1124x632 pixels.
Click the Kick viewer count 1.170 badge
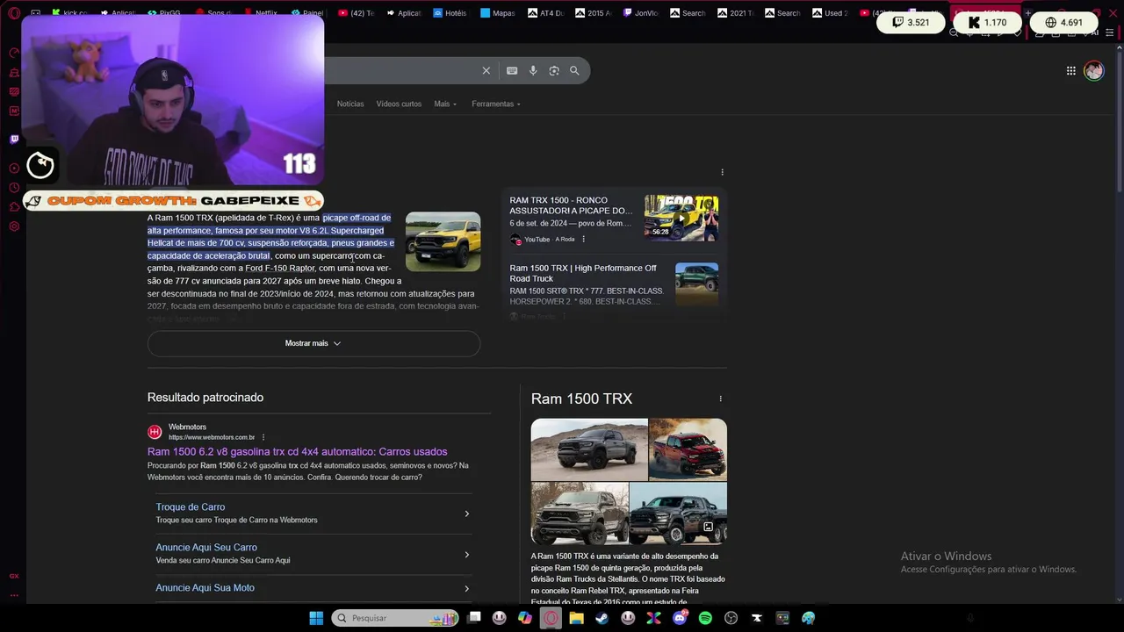[x=987, y=22]
